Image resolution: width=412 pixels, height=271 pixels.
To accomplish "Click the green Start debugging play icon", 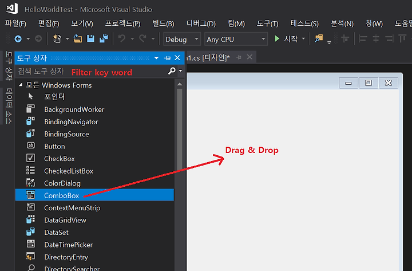I will tap(276, 39).
